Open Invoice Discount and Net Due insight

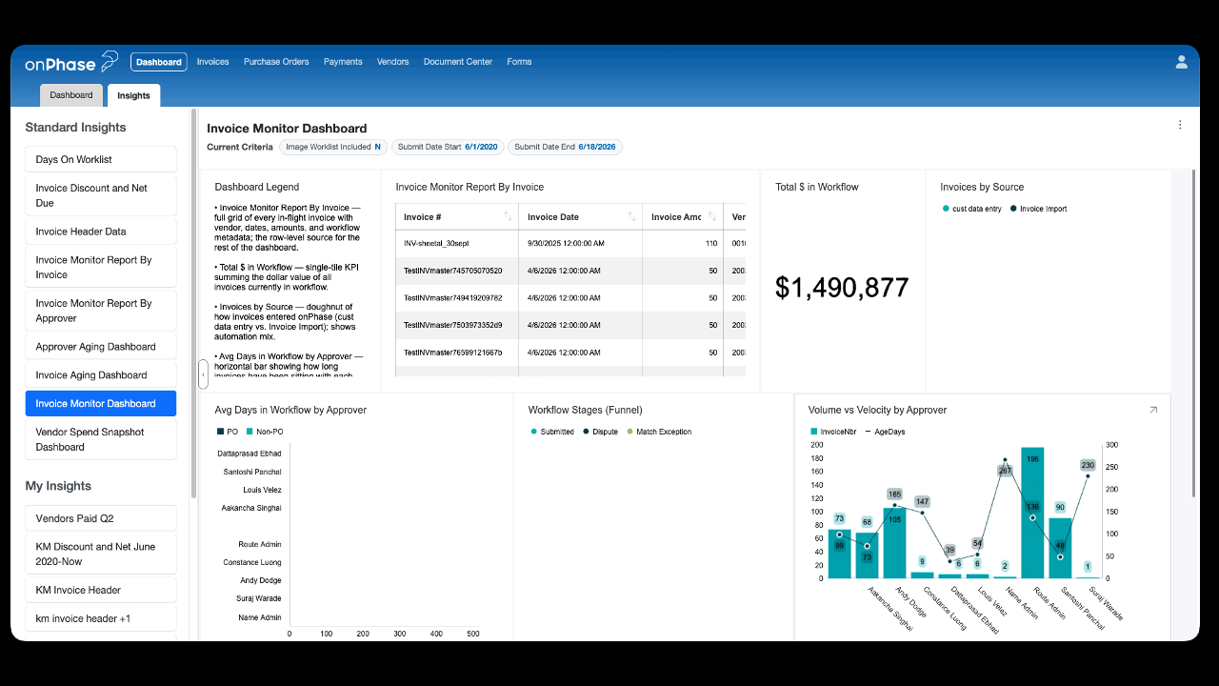[x=101, y=195]
